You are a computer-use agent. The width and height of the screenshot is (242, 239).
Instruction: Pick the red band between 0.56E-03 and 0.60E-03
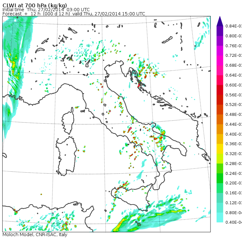tap(220, 90)
